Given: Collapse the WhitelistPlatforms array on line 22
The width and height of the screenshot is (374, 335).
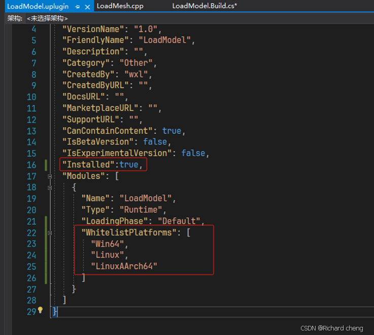Looking at the screenshot, I should [50, 233].
